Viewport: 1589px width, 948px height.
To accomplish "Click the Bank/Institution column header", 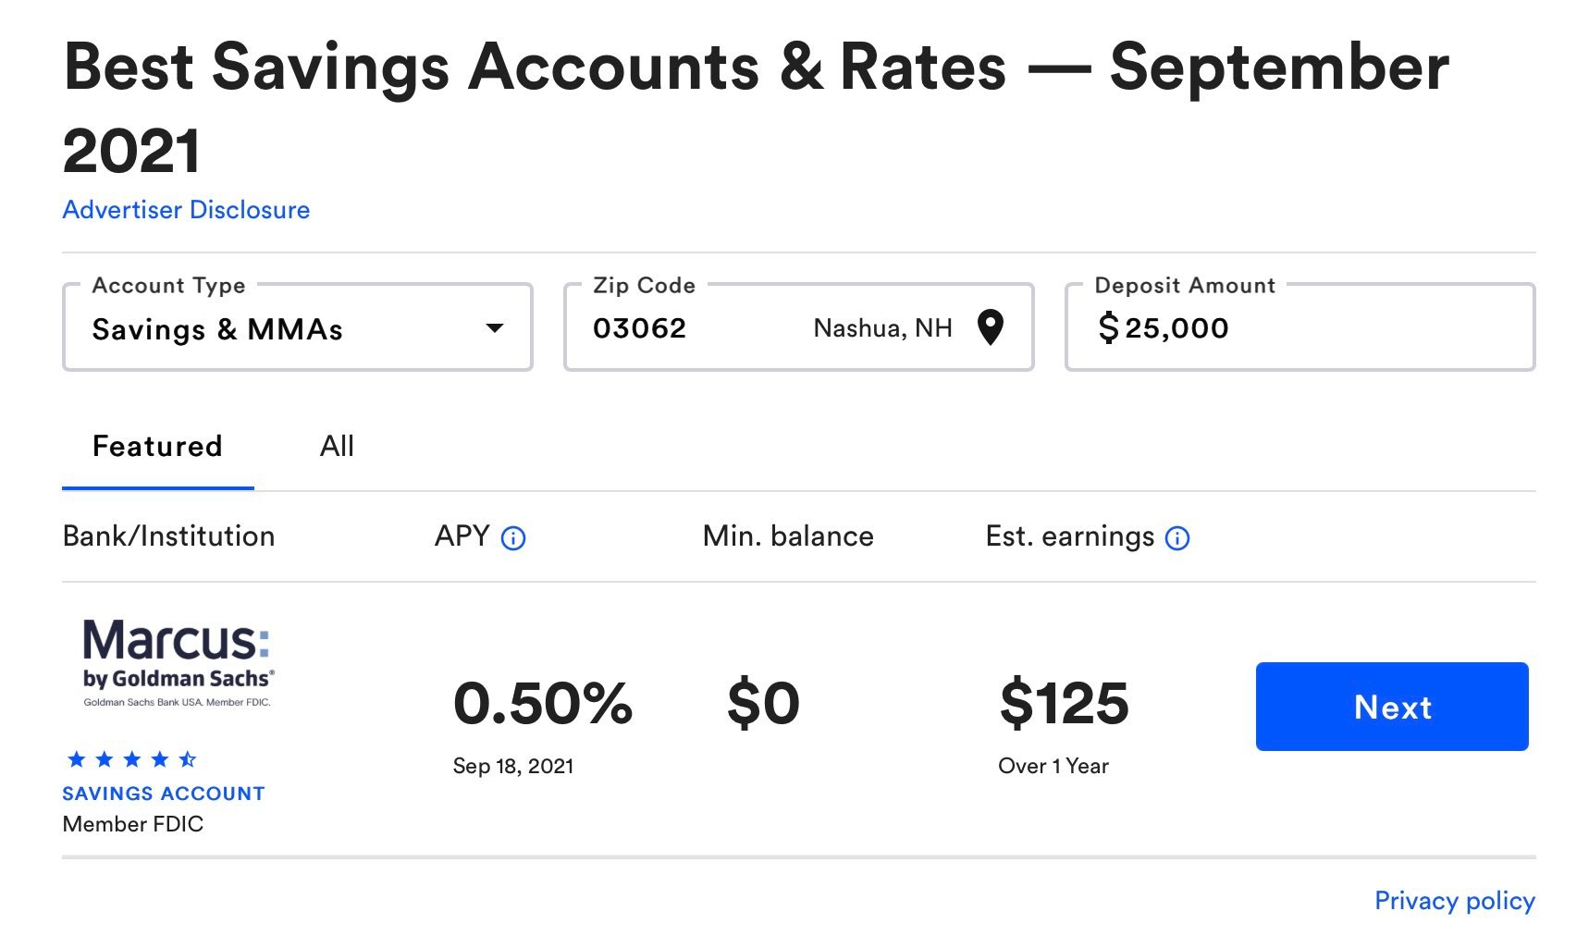I will click(168, 536).
